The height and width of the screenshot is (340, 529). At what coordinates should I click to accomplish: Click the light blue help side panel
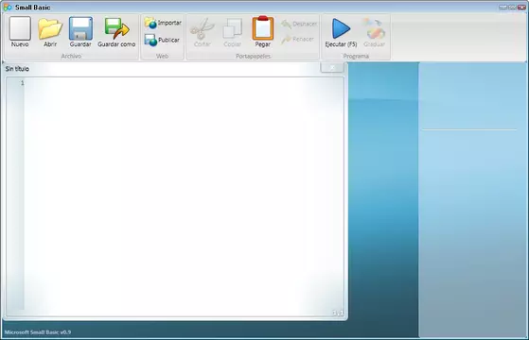(x=472, y=199)
